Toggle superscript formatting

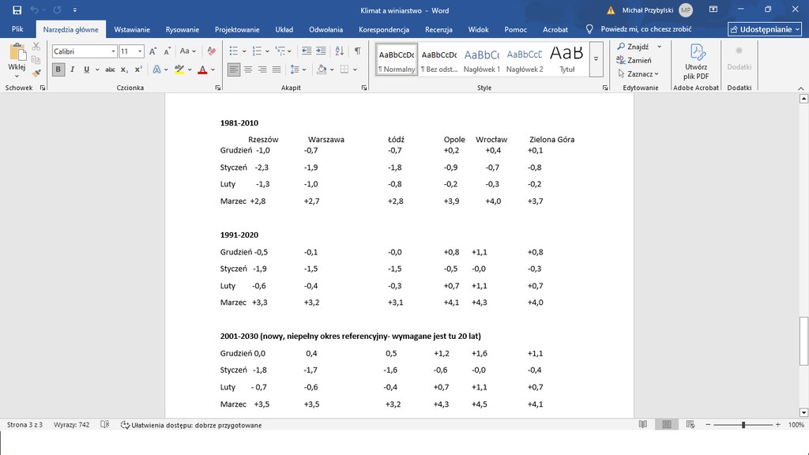pos(138,70)
